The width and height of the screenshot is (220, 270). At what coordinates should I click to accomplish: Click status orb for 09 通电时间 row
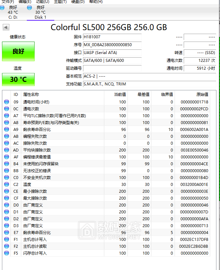coord(7,102)
